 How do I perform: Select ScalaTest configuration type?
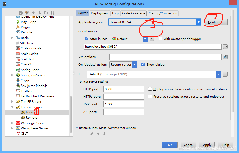coord(28,59)
